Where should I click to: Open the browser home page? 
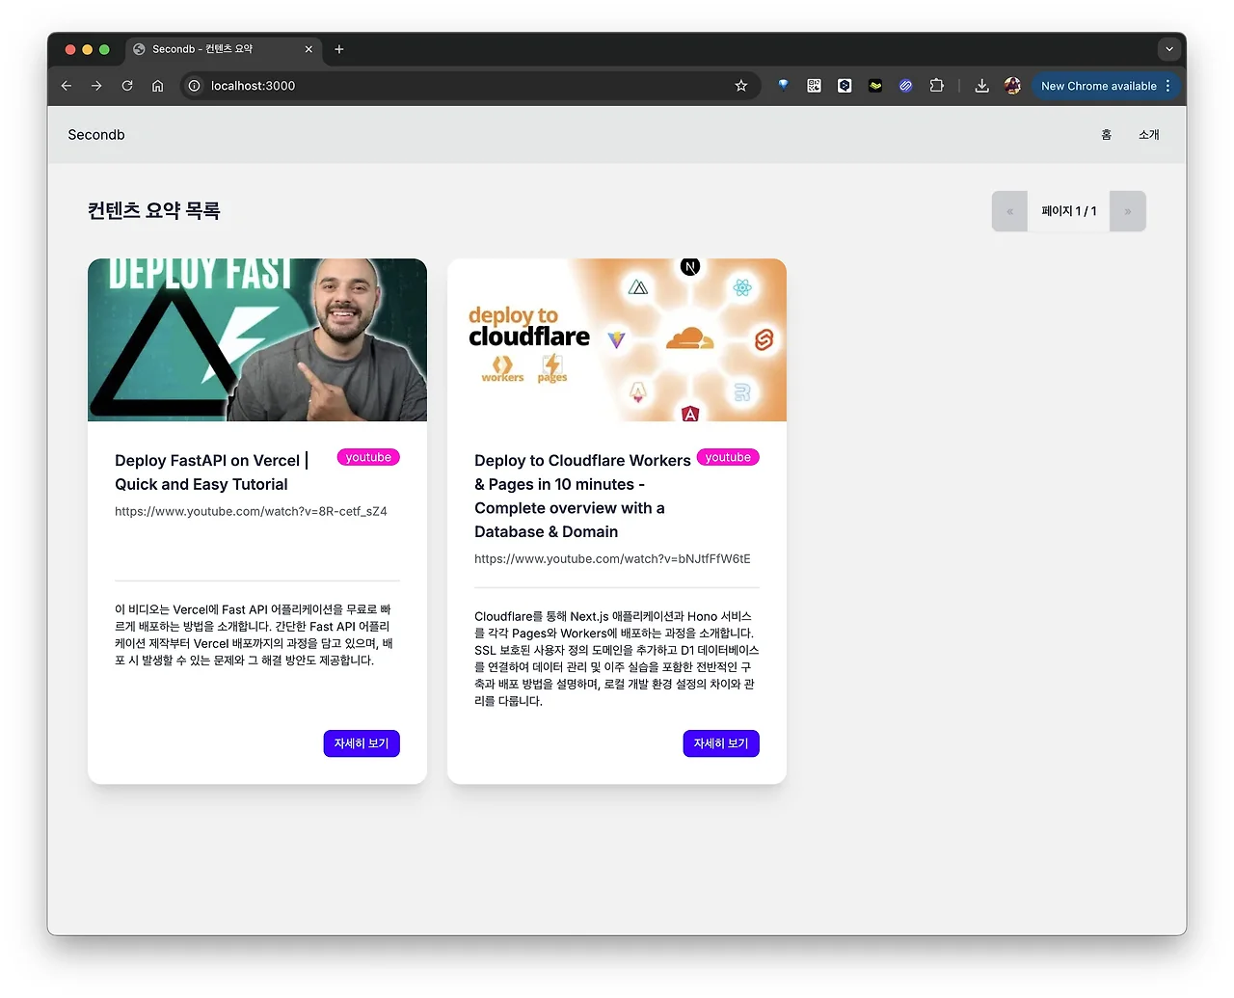(158, 86)
